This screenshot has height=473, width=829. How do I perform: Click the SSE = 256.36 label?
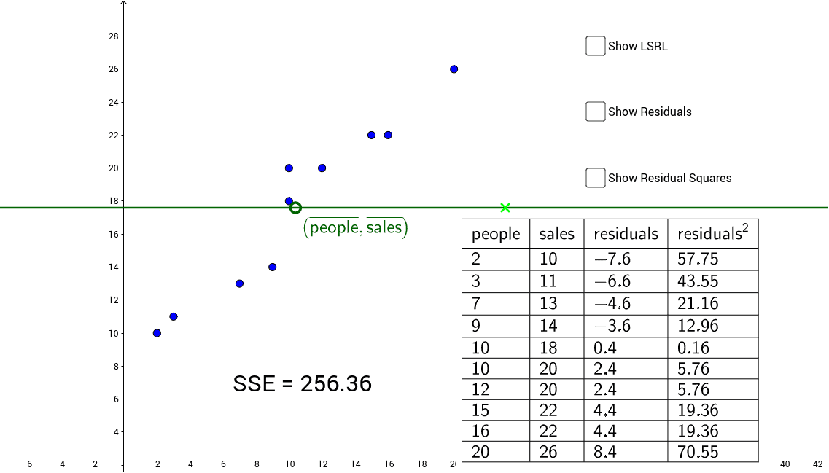click(x=303, y=384)
